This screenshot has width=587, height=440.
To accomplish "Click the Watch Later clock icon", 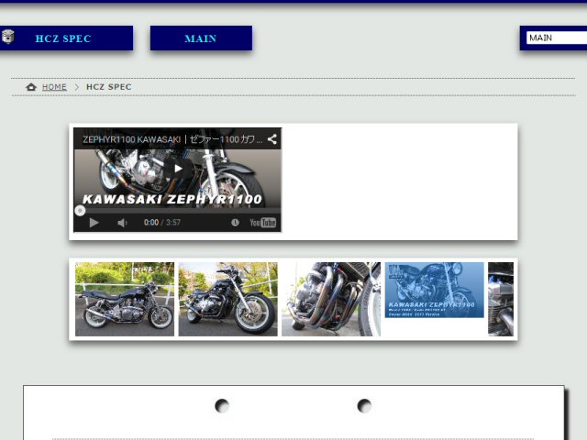I will coord(235,223).
